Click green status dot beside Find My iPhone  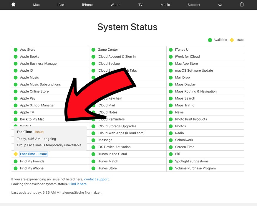pos(16,168)
